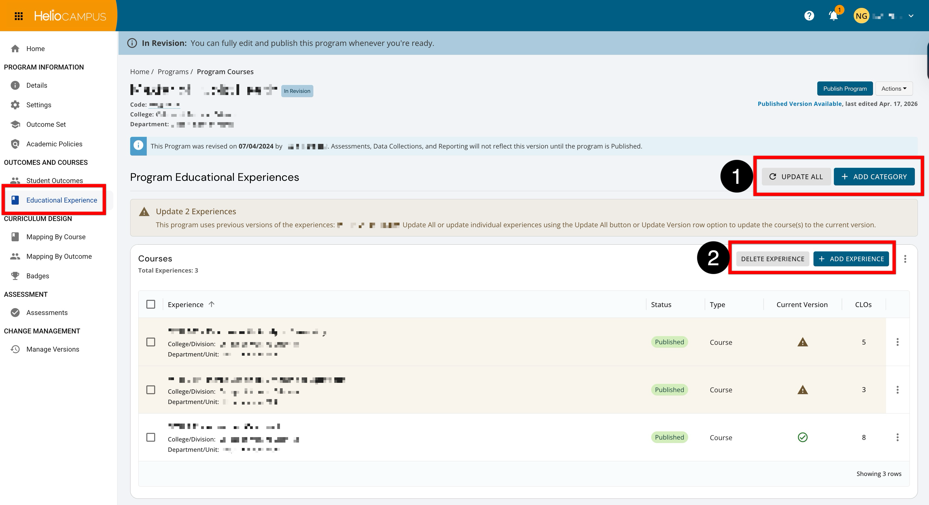This screenshot has width=929, height=505.
Task: Go to Home in the sidebar
Action: [35, 49]
